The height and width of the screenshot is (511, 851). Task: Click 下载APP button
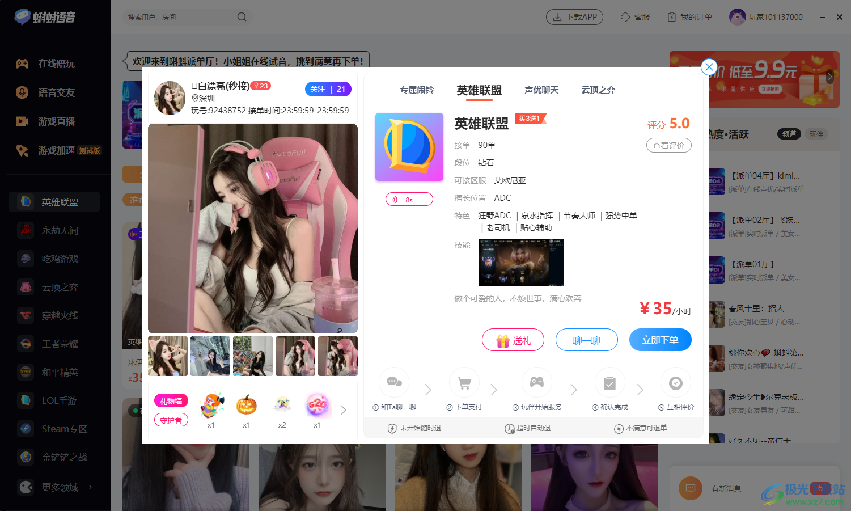574,17
